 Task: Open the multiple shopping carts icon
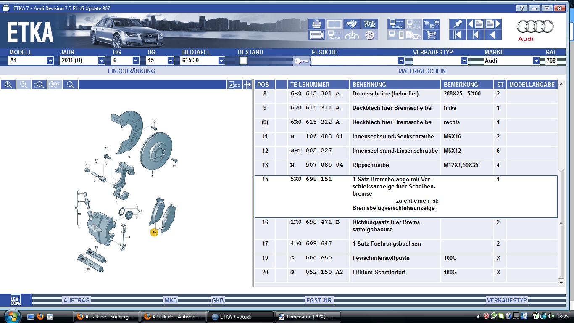coord(431,24)
